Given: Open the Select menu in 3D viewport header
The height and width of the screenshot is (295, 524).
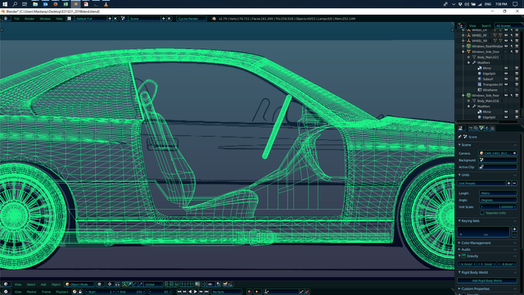Looking at the screenshot, I should tap(31, 284).
